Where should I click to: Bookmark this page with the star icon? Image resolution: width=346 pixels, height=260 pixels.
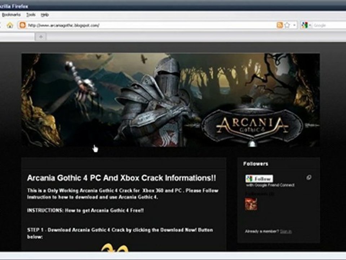click(287, 25)
